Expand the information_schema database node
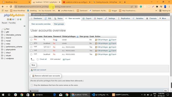The width and height of the screenshot is (172, 97). [x=2, y=35]
